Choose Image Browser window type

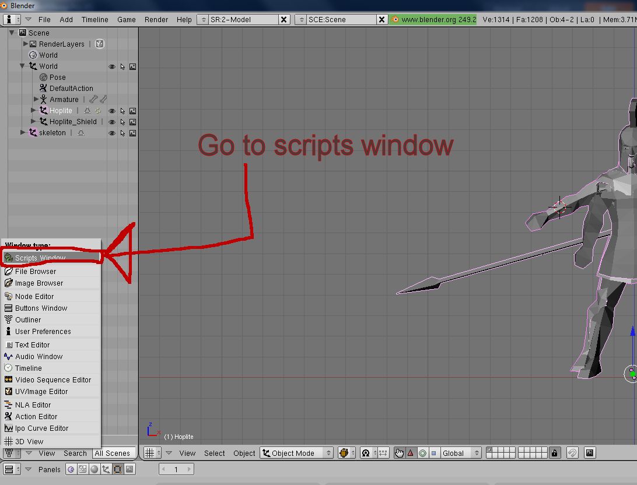pyautogui.click(x=51, y=283)
